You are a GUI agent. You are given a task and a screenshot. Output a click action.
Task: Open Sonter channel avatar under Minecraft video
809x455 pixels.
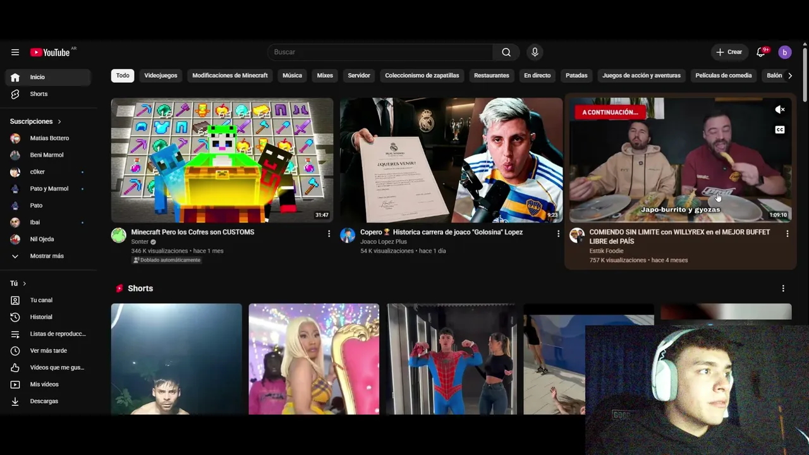tap(119, 236)
